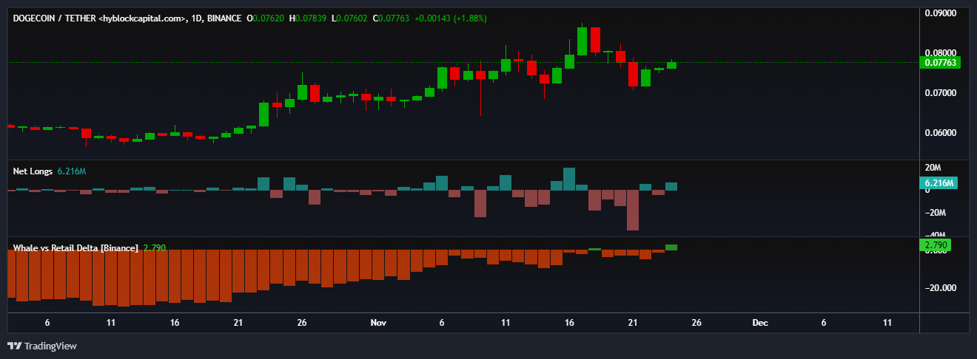Click the BINANCE exchange label

(x=223, y=18)
